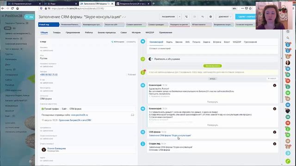
Task: Expand the second comment with Развернуть
Action: point(213,125)
